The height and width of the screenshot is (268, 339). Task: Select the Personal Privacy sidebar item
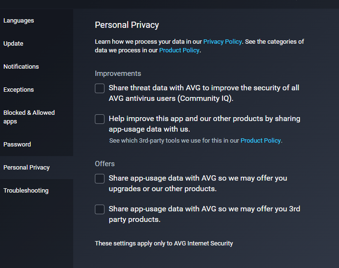[26, 168]
